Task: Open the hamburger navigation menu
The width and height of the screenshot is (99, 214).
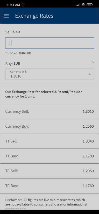Action: (x=6, y=16)
